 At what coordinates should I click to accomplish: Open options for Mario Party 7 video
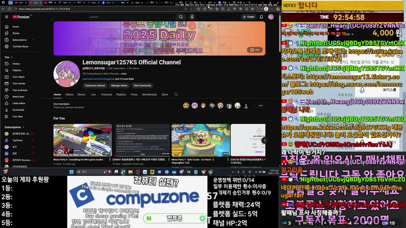coord(228,160)
